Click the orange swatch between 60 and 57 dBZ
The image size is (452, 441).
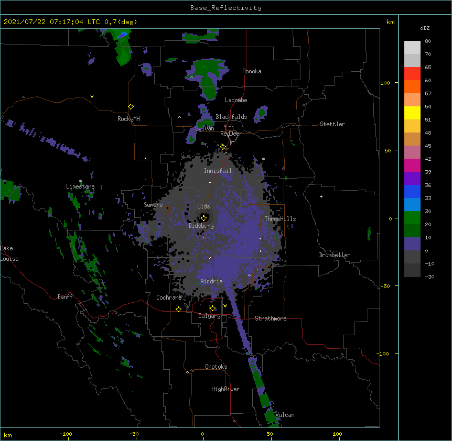coord(412,86)
